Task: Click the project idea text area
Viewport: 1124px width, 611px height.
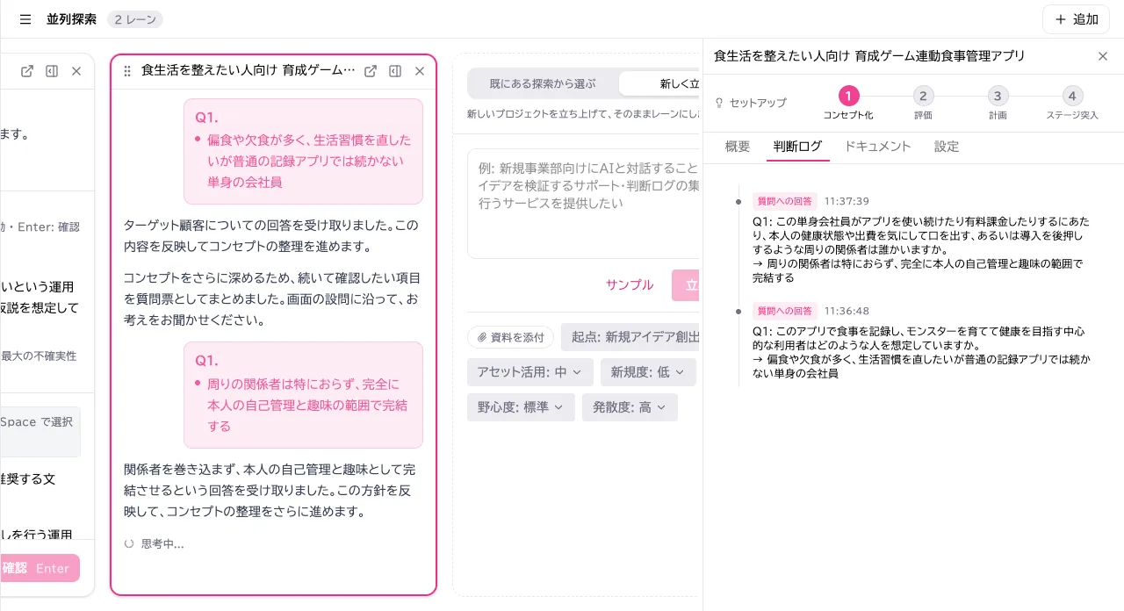Action: [x=583, y=204]
